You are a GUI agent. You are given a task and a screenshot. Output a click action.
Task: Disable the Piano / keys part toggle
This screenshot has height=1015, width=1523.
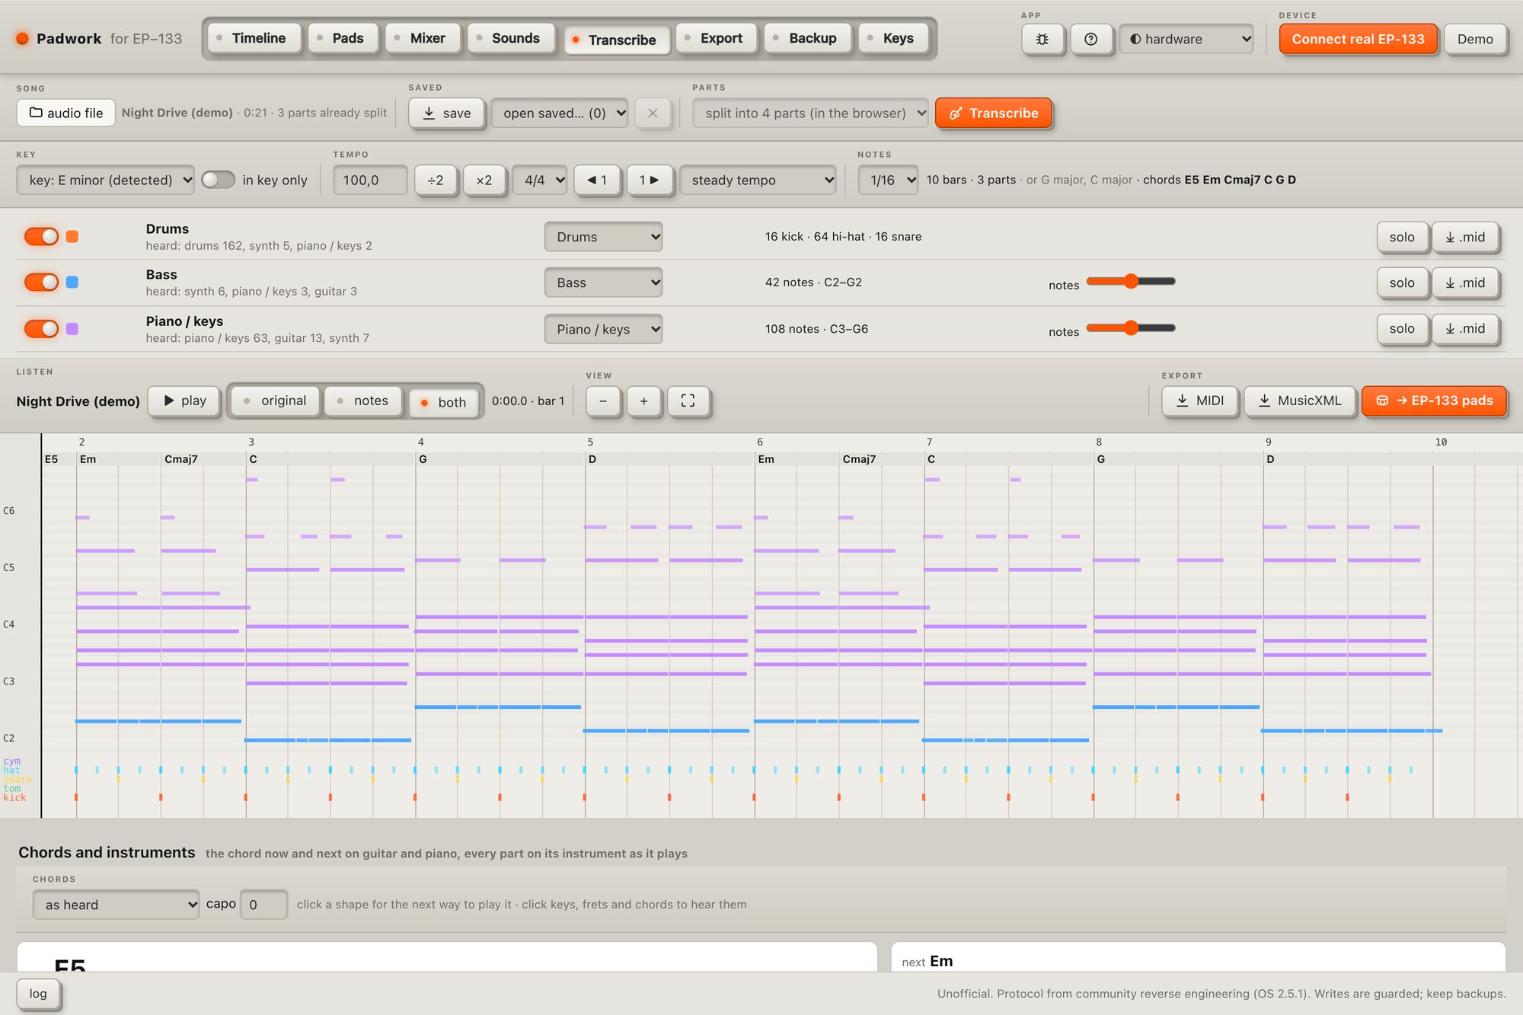[41, 329]
